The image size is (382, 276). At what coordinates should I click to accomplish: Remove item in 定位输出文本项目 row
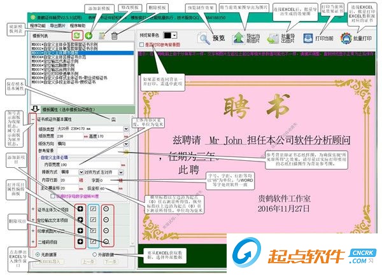coord(106,220)
